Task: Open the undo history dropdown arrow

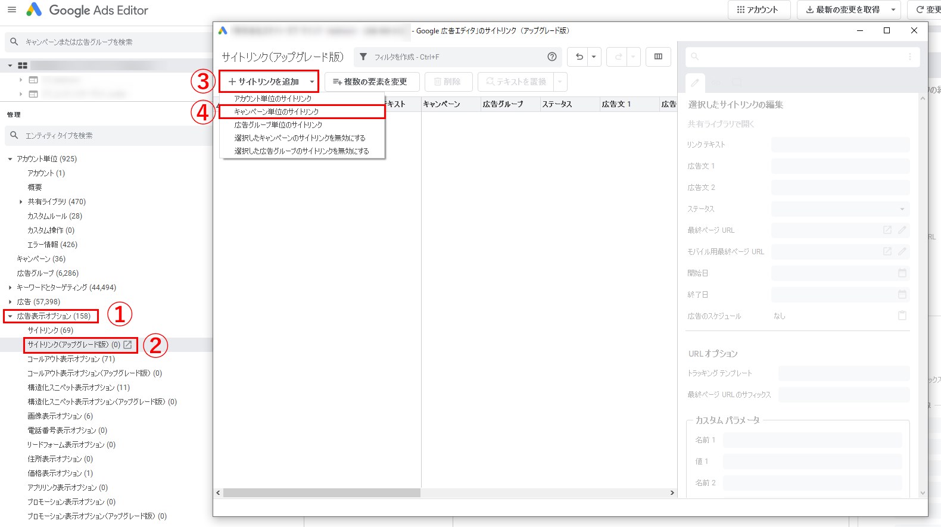Action: [x=594, y=57]
